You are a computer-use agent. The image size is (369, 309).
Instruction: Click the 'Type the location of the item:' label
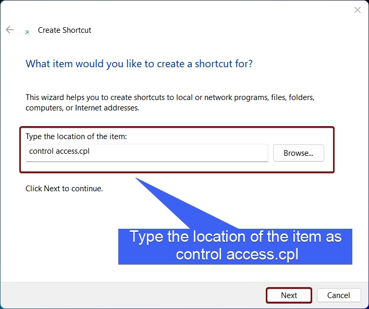76,136
